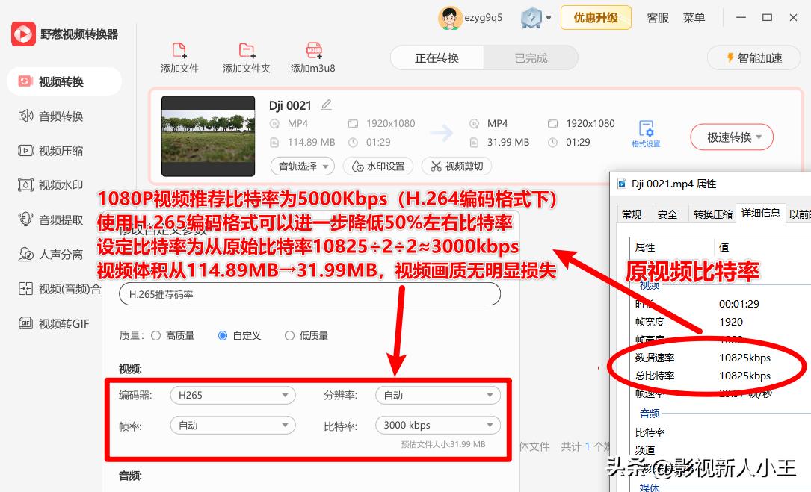Open Security (安全) tab in Properties window
Viewport: 811px width, 492px height.
coord(667,214)
